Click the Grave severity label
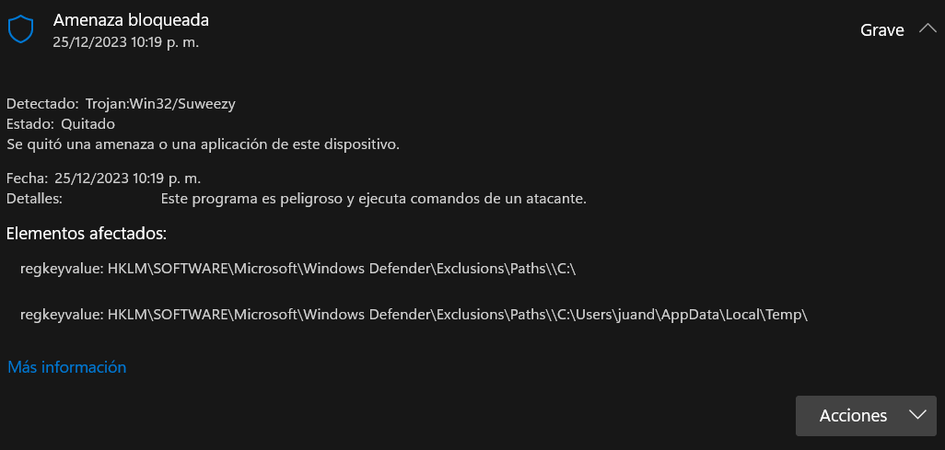The height and width of the screenshot is (450, 945). (x=881, y=30)
